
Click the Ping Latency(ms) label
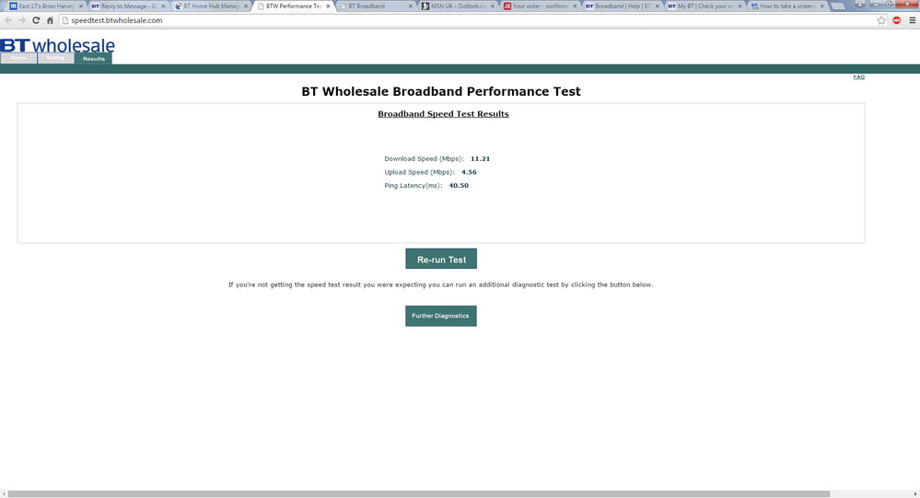413,185
